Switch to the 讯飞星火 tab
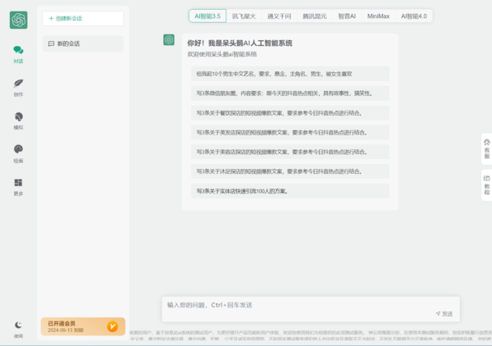Screen dimensions: 492x346 click(x=244, y=16)
